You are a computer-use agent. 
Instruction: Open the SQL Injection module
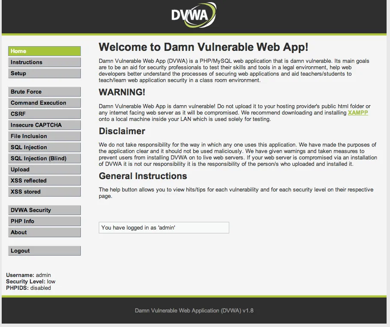pos(44,147)
